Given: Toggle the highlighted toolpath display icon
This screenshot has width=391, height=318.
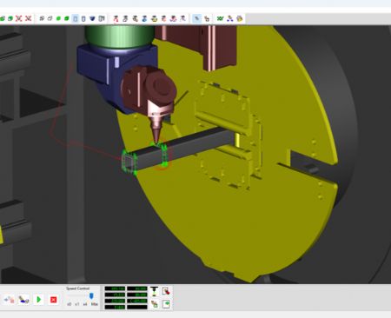Looking at the screenshot, I should click(x=197, y=18).
